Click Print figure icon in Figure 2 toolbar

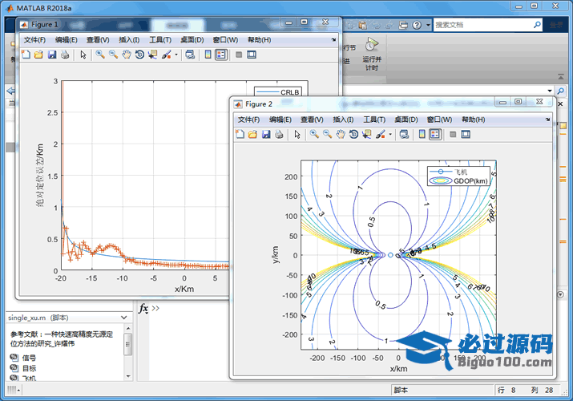click(x=278, y=134)
